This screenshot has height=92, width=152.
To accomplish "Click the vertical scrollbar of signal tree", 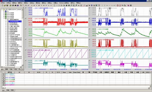I will (x=23, y=37).
